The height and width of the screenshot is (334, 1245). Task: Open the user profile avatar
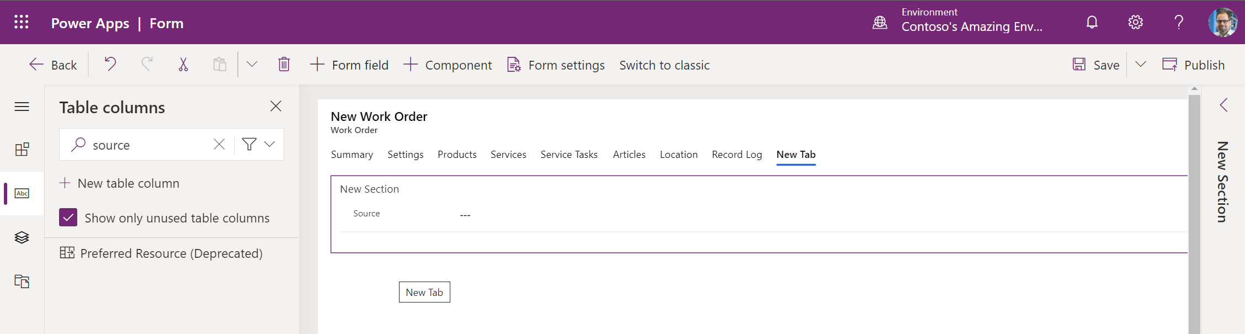1222,22
